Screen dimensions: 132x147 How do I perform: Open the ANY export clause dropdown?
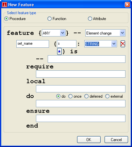tap(62, 33)
